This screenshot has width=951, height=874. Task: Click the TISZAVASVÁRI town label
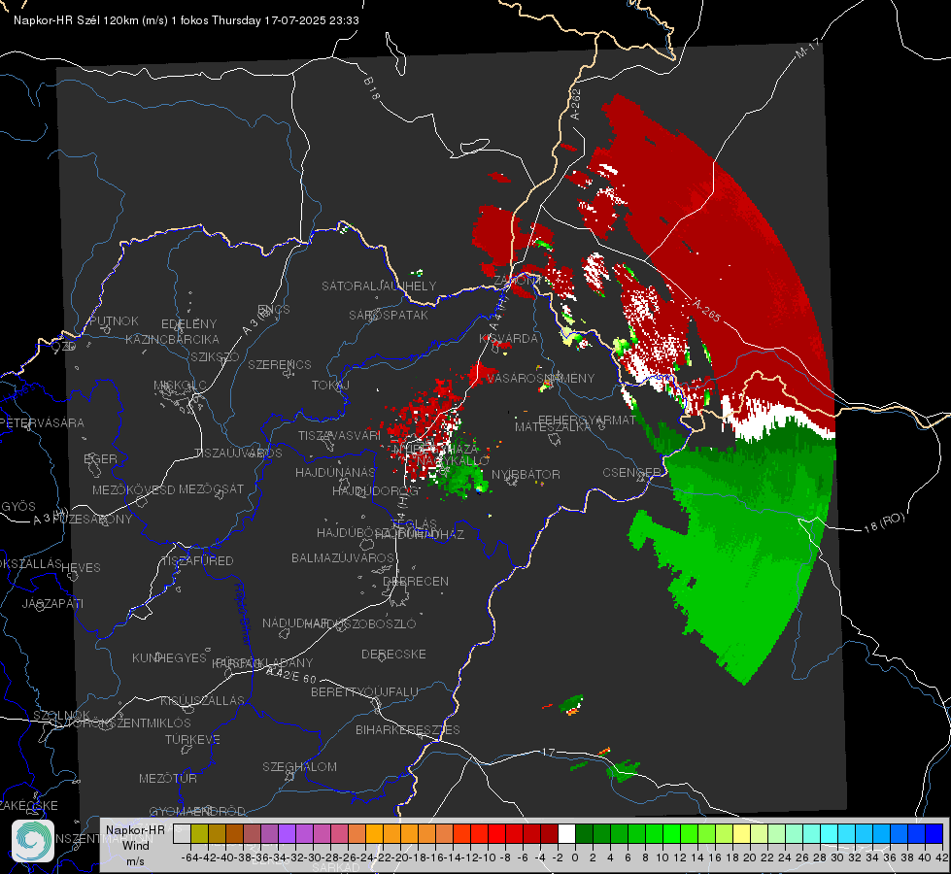coord(339,435)
